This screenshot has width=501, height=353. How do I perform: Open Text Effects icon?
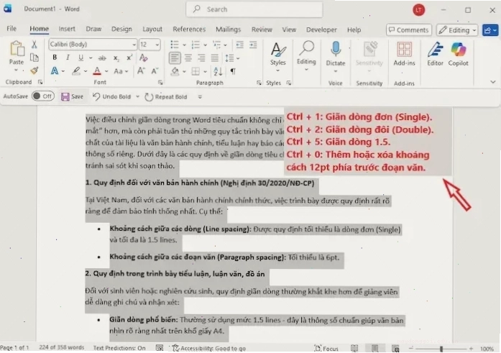(55, 70)
